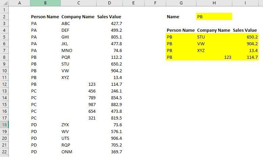Select column D header

(109, 3)
